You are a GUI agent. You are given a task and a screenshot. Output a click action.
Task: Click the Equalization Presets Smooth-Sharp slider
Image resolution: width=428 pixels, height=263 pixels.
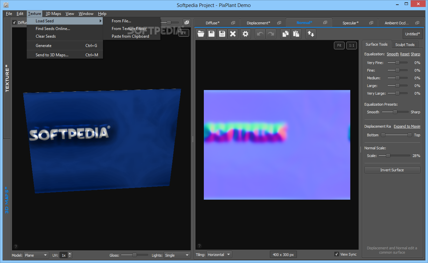click(x=395, y=112)
